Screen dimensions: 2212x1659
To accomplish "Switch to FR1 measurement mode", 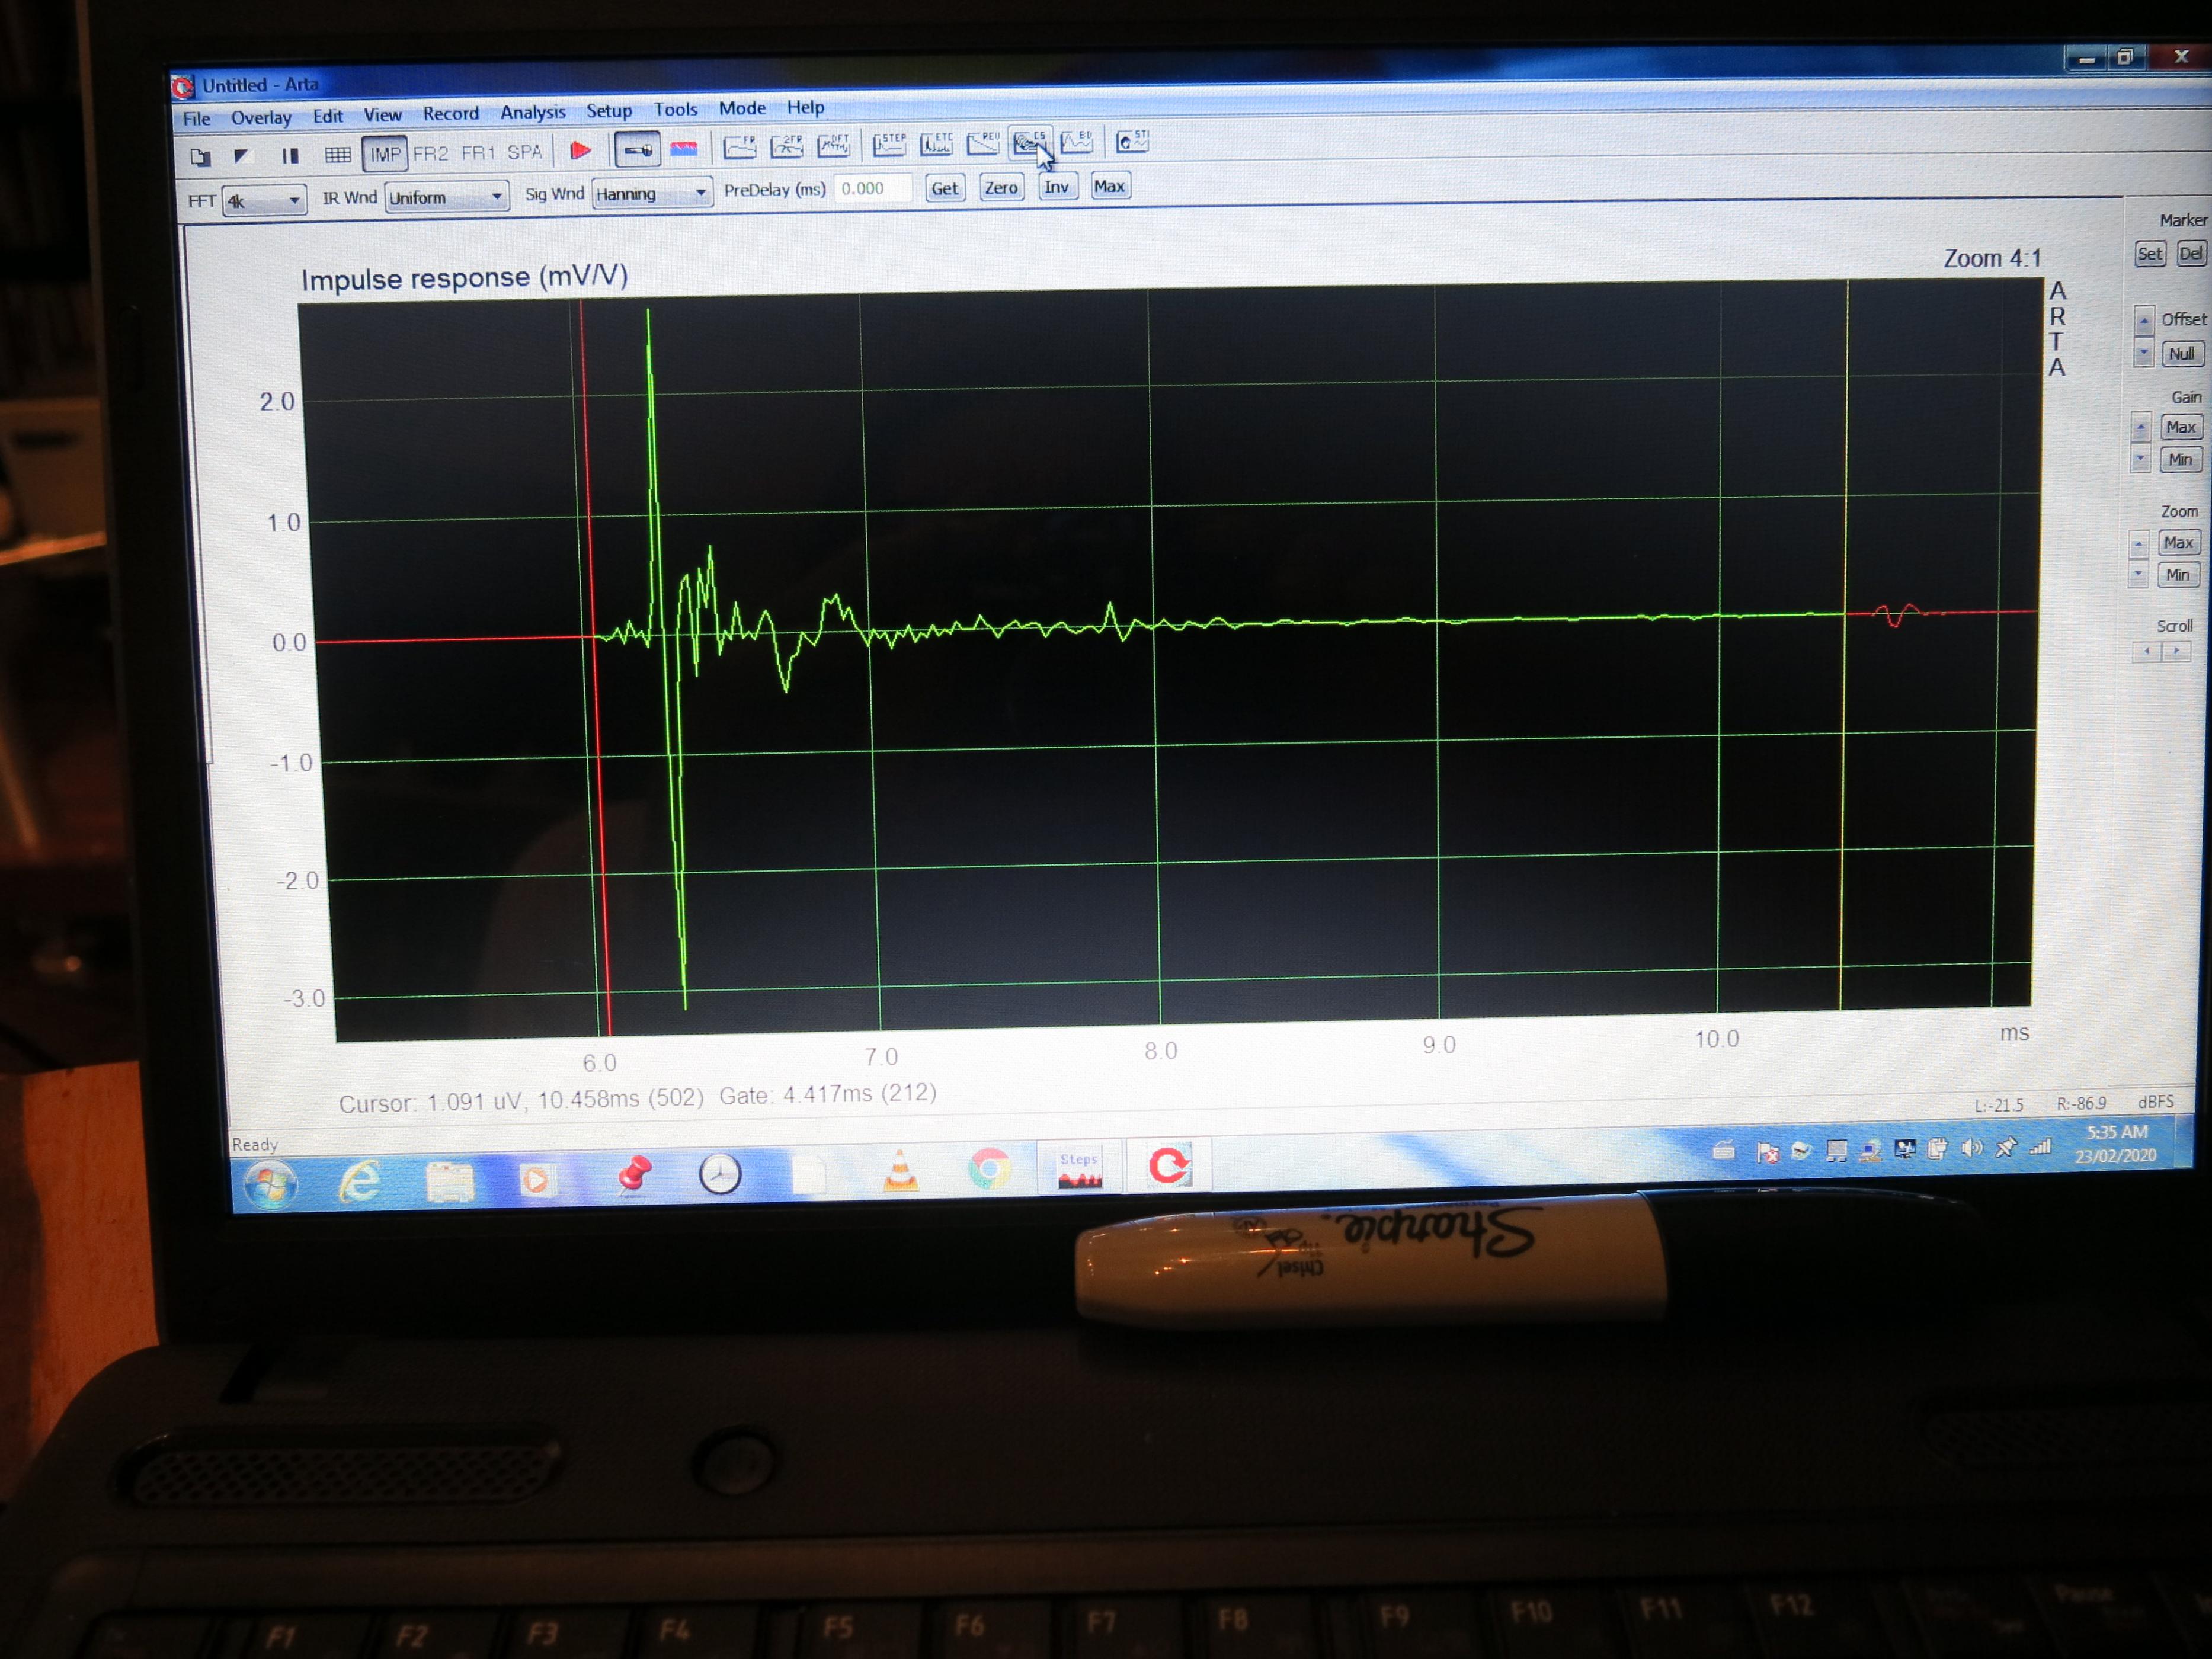I will [478, 152].
